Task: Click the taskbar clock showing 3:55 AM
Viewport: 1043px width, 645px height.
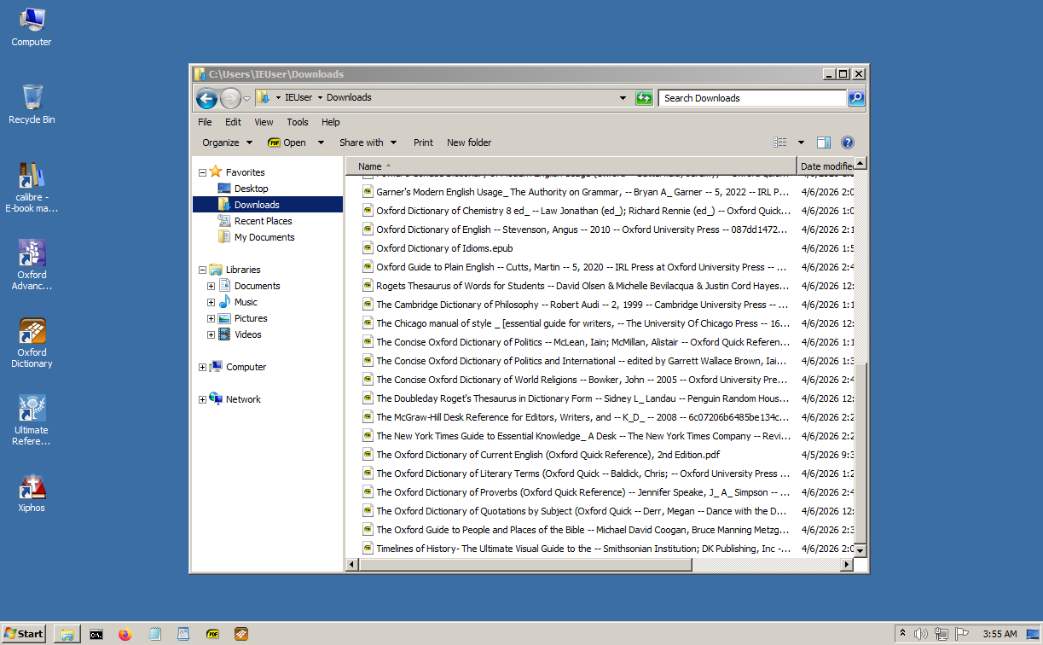Action: coord(999,634)
